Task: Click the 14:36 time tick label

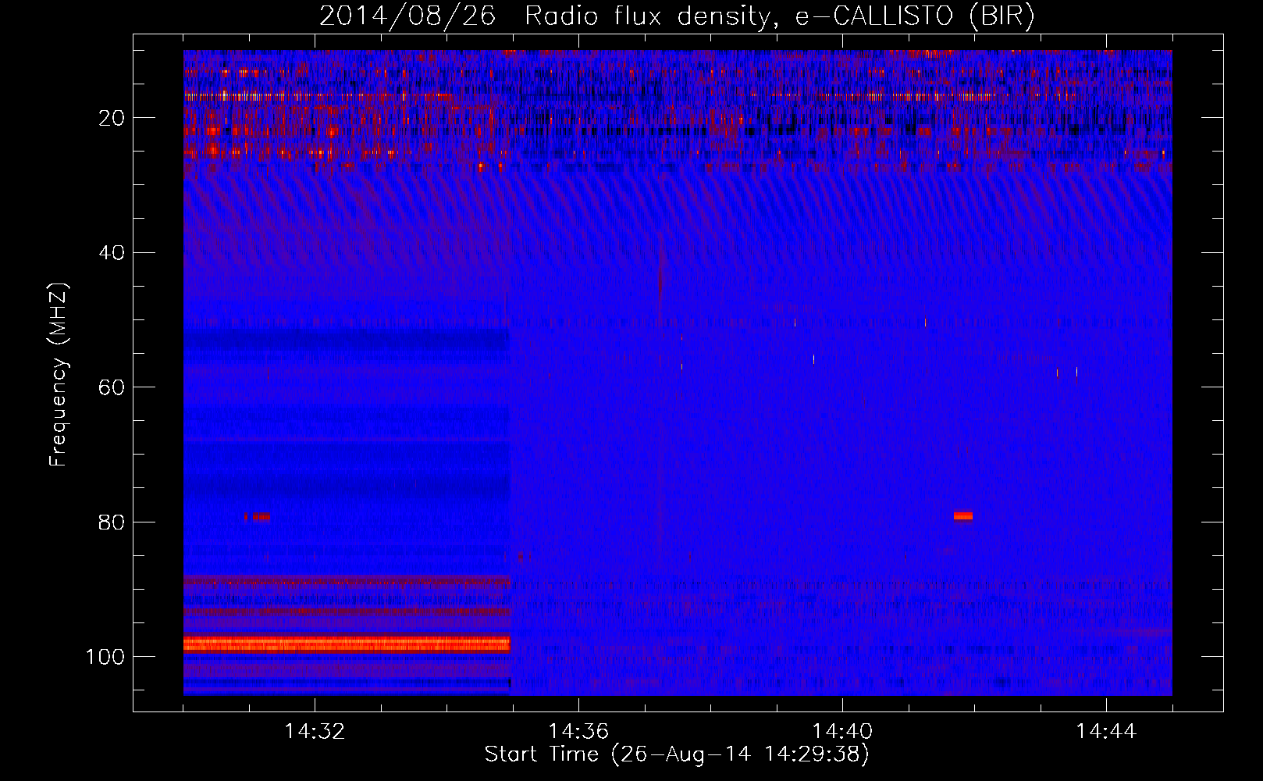Action: pyautogui.click(x=578, y=732)
